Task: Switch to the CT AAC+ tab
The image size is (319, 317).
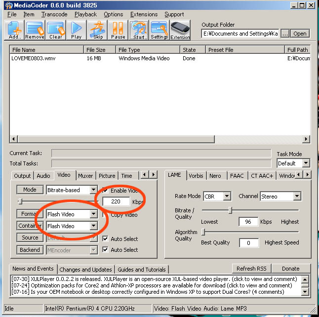Action: (x=262, y=176)
